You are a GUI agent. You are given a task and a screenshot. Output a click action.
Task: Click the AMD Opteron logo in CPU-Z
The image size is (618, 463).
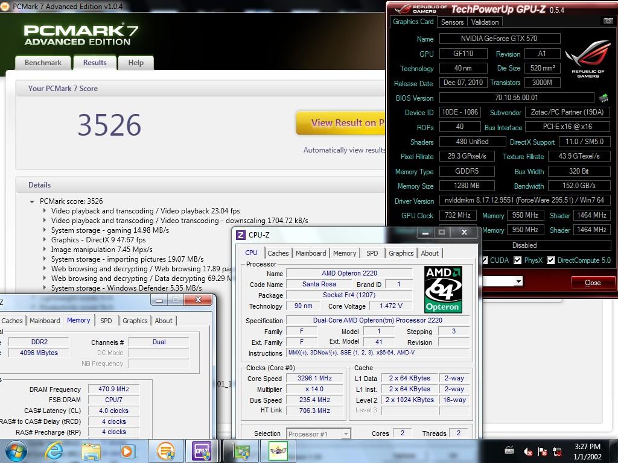pos(443,289)
